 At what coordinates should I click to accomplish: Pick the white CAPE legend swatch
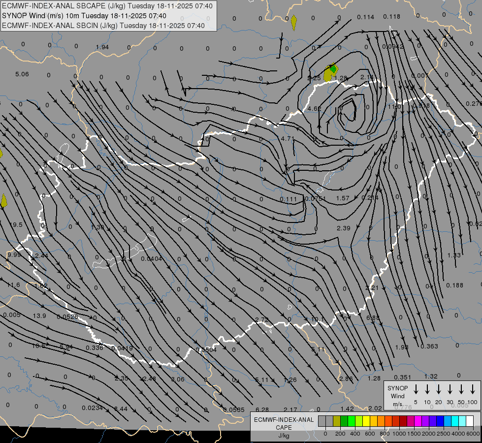469,421
